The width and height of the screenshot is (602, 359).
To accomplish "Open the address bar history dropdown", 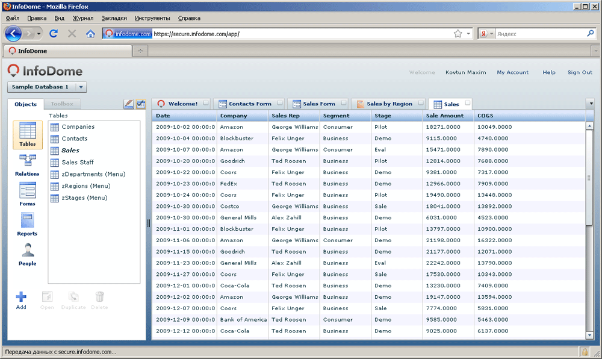I will [x=468, y=34].
